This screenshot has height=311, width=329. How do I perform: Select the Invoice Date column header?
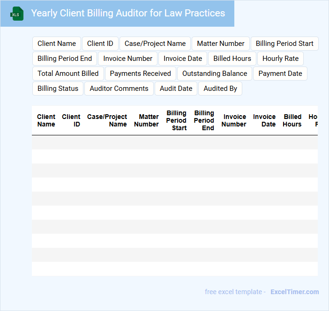click(264, 120)
